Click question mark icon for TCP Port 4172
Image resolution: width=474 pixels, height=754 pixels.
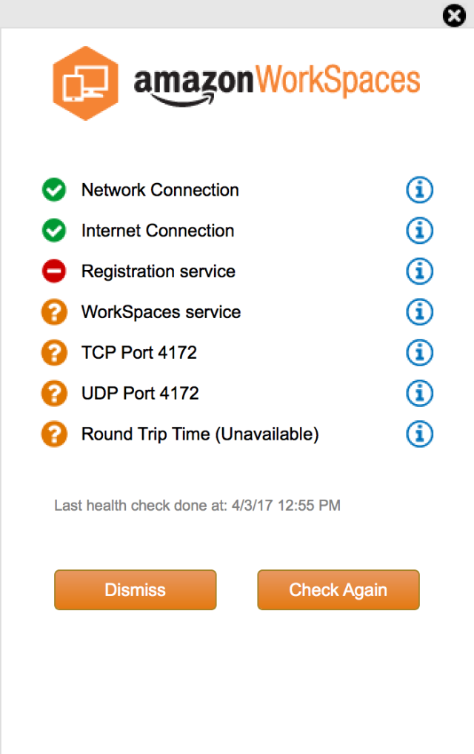(x=54, y=352)
